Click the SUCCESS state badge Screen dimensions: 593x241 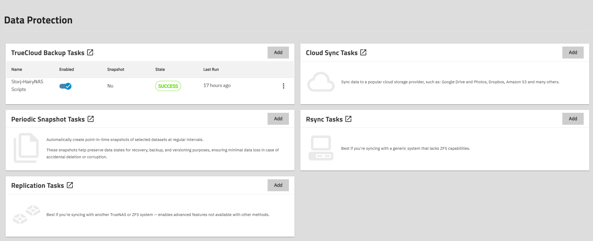click(168, 86)
